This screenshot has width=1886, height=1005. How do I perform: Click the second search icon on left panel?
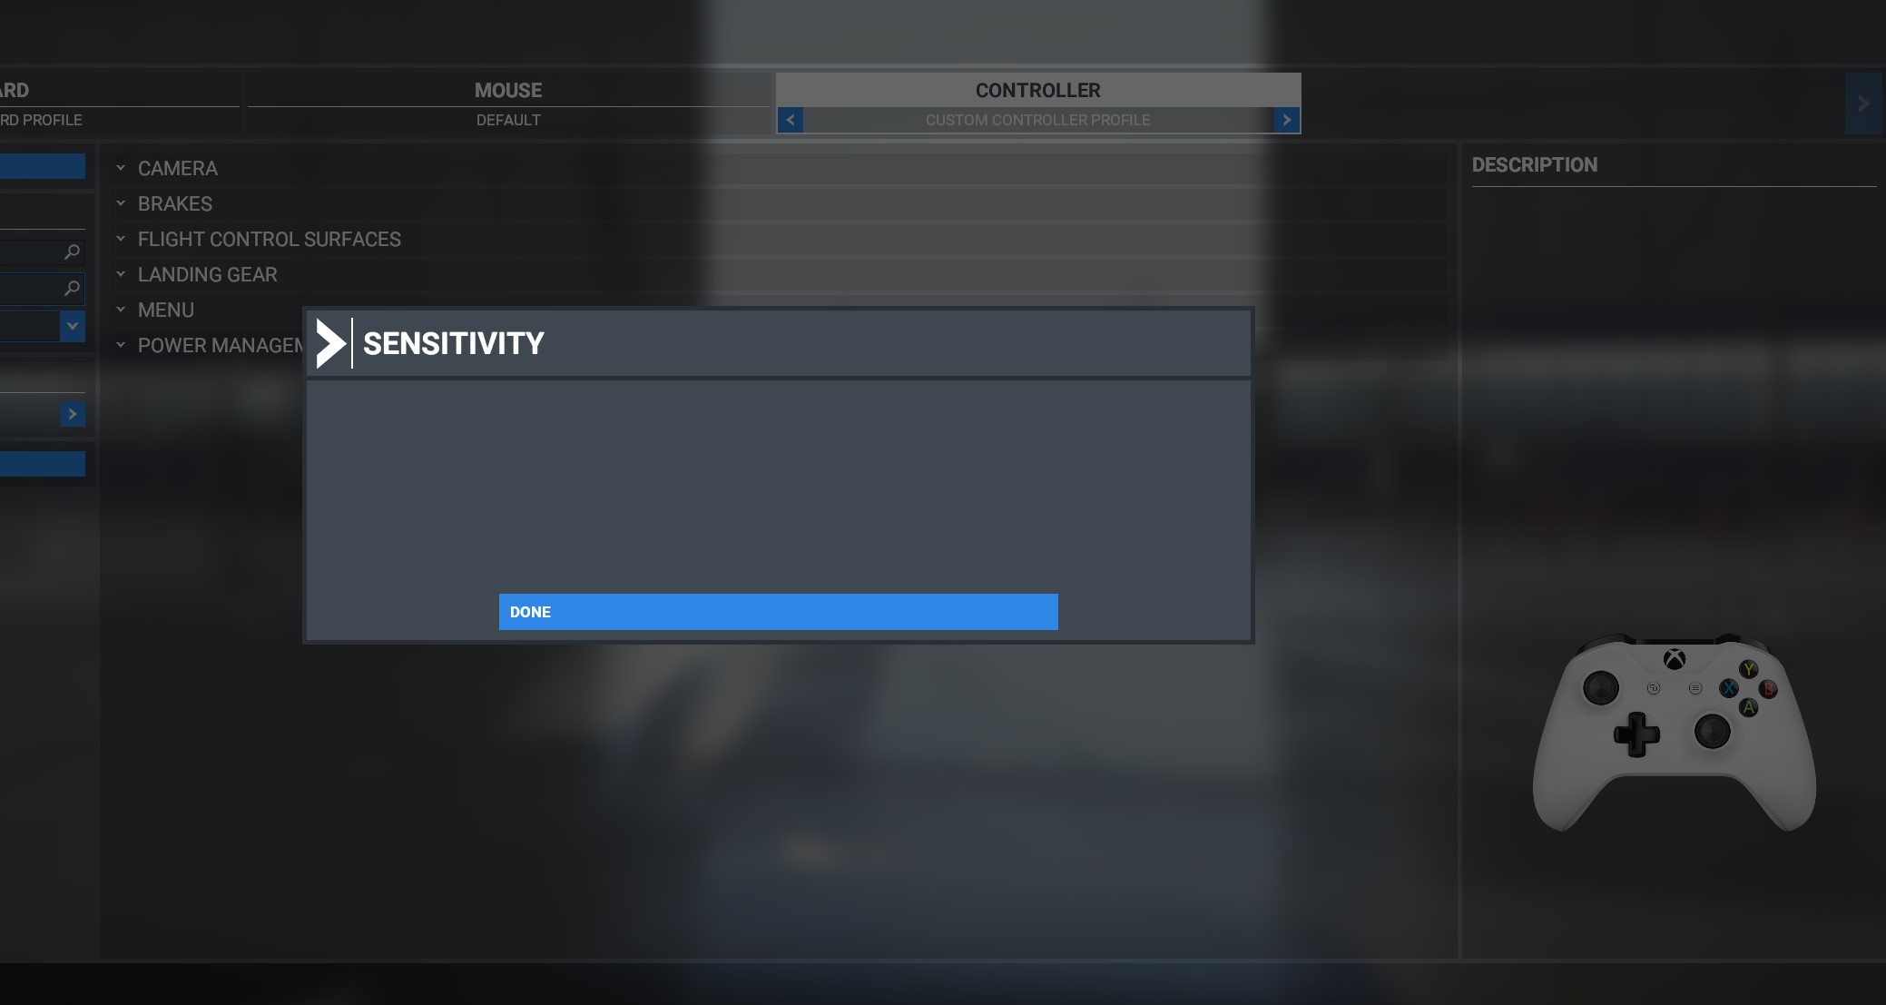click(x=71, y=289)
